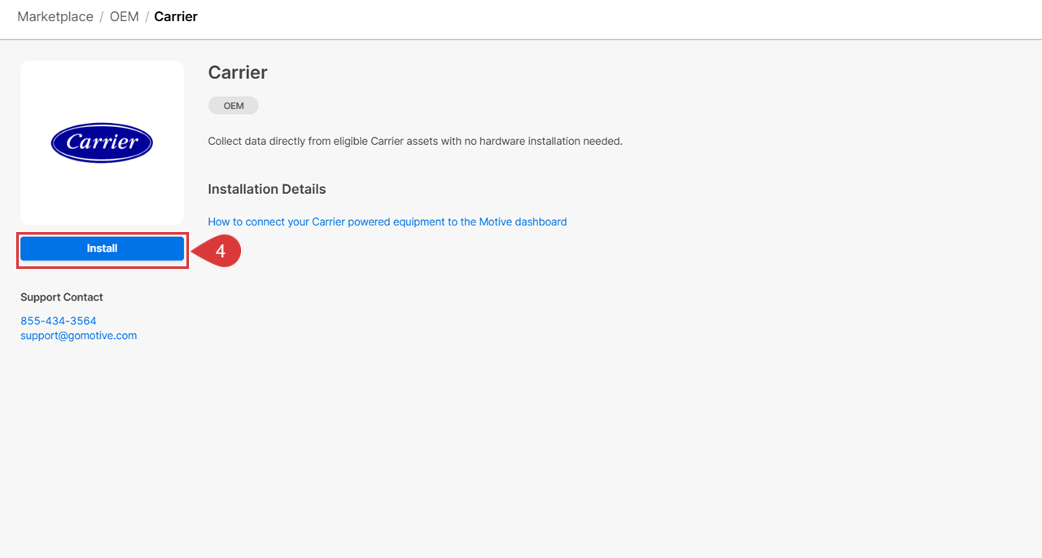The height and width of the screenshot is (558, 1042).
Task: Click the OEM category tag
Action: click(x=234, y=106)
